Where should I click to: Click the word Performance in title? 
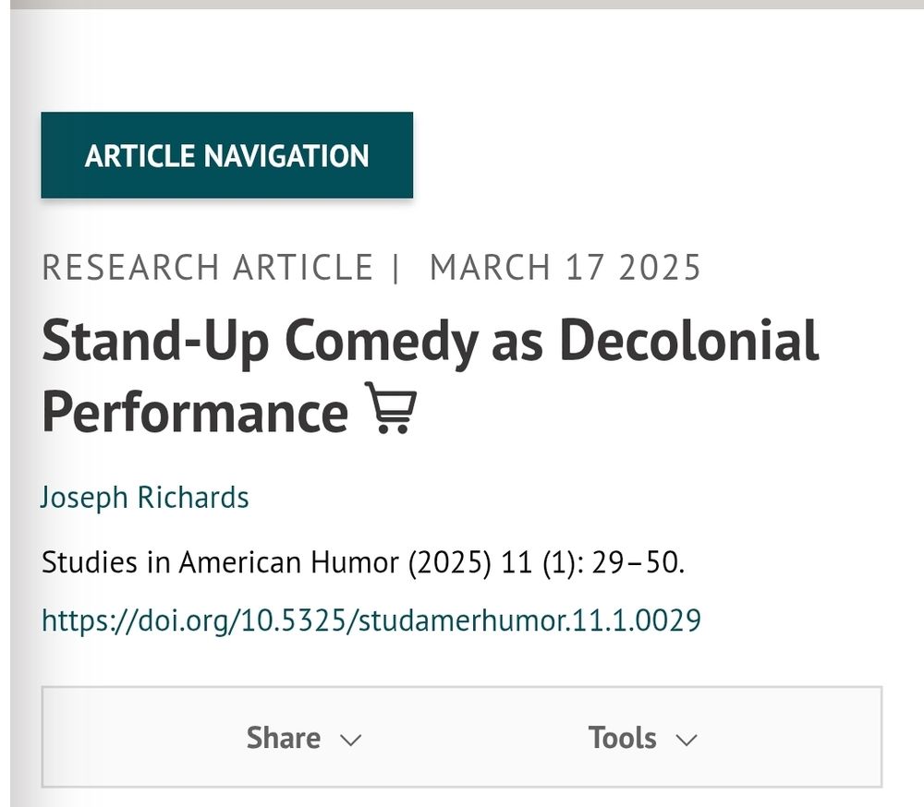pyautogui.click(x=195, y=412)
